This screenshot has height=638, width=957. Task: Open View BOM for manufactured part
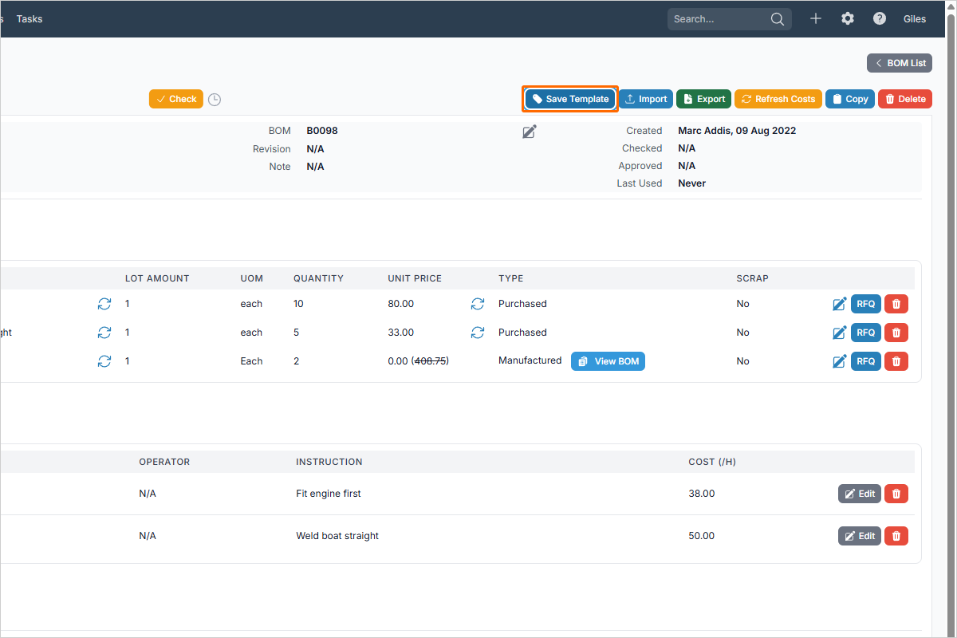coord(608,361)
